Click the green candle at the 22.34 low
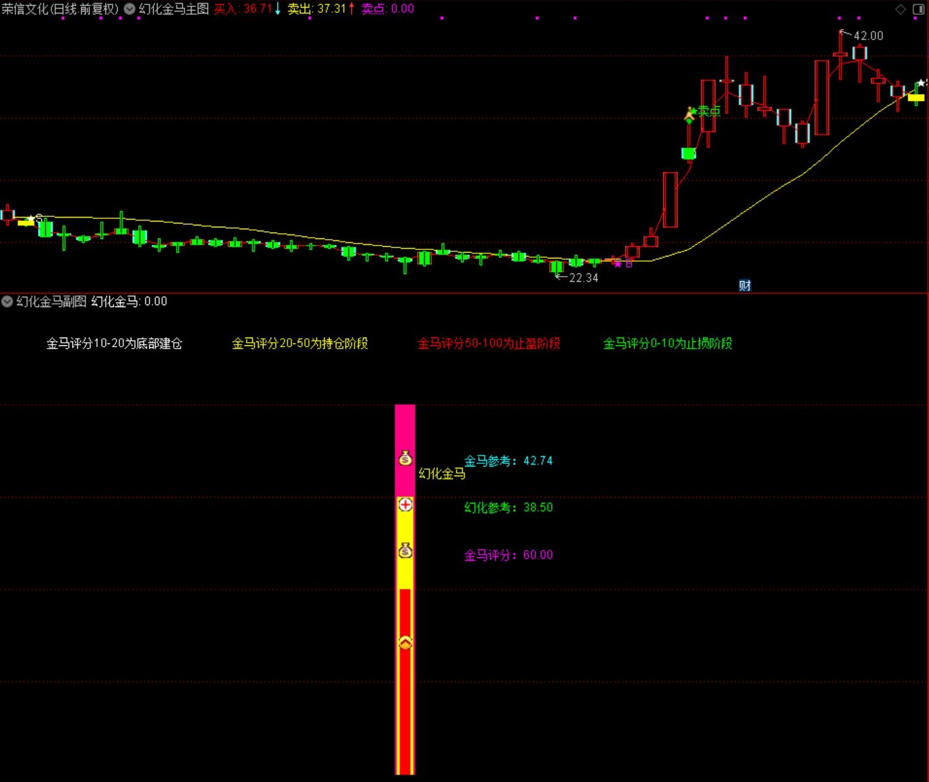Image resolution: width=929 pixels, height=782 pixels. 556,266
